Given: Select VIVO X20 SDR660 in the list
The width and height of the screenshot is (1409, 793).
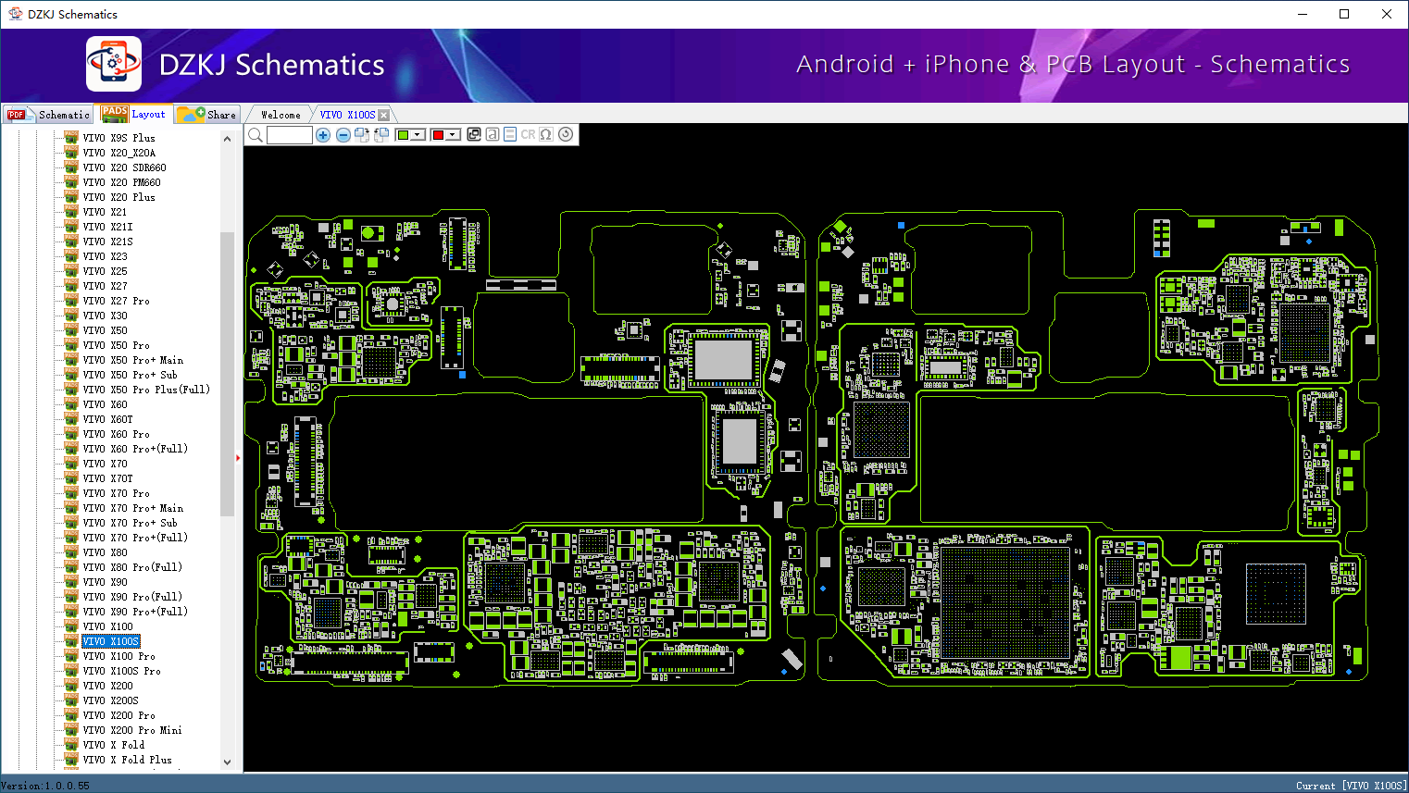Looking at the screenshot, I should (x=124, y=167).
